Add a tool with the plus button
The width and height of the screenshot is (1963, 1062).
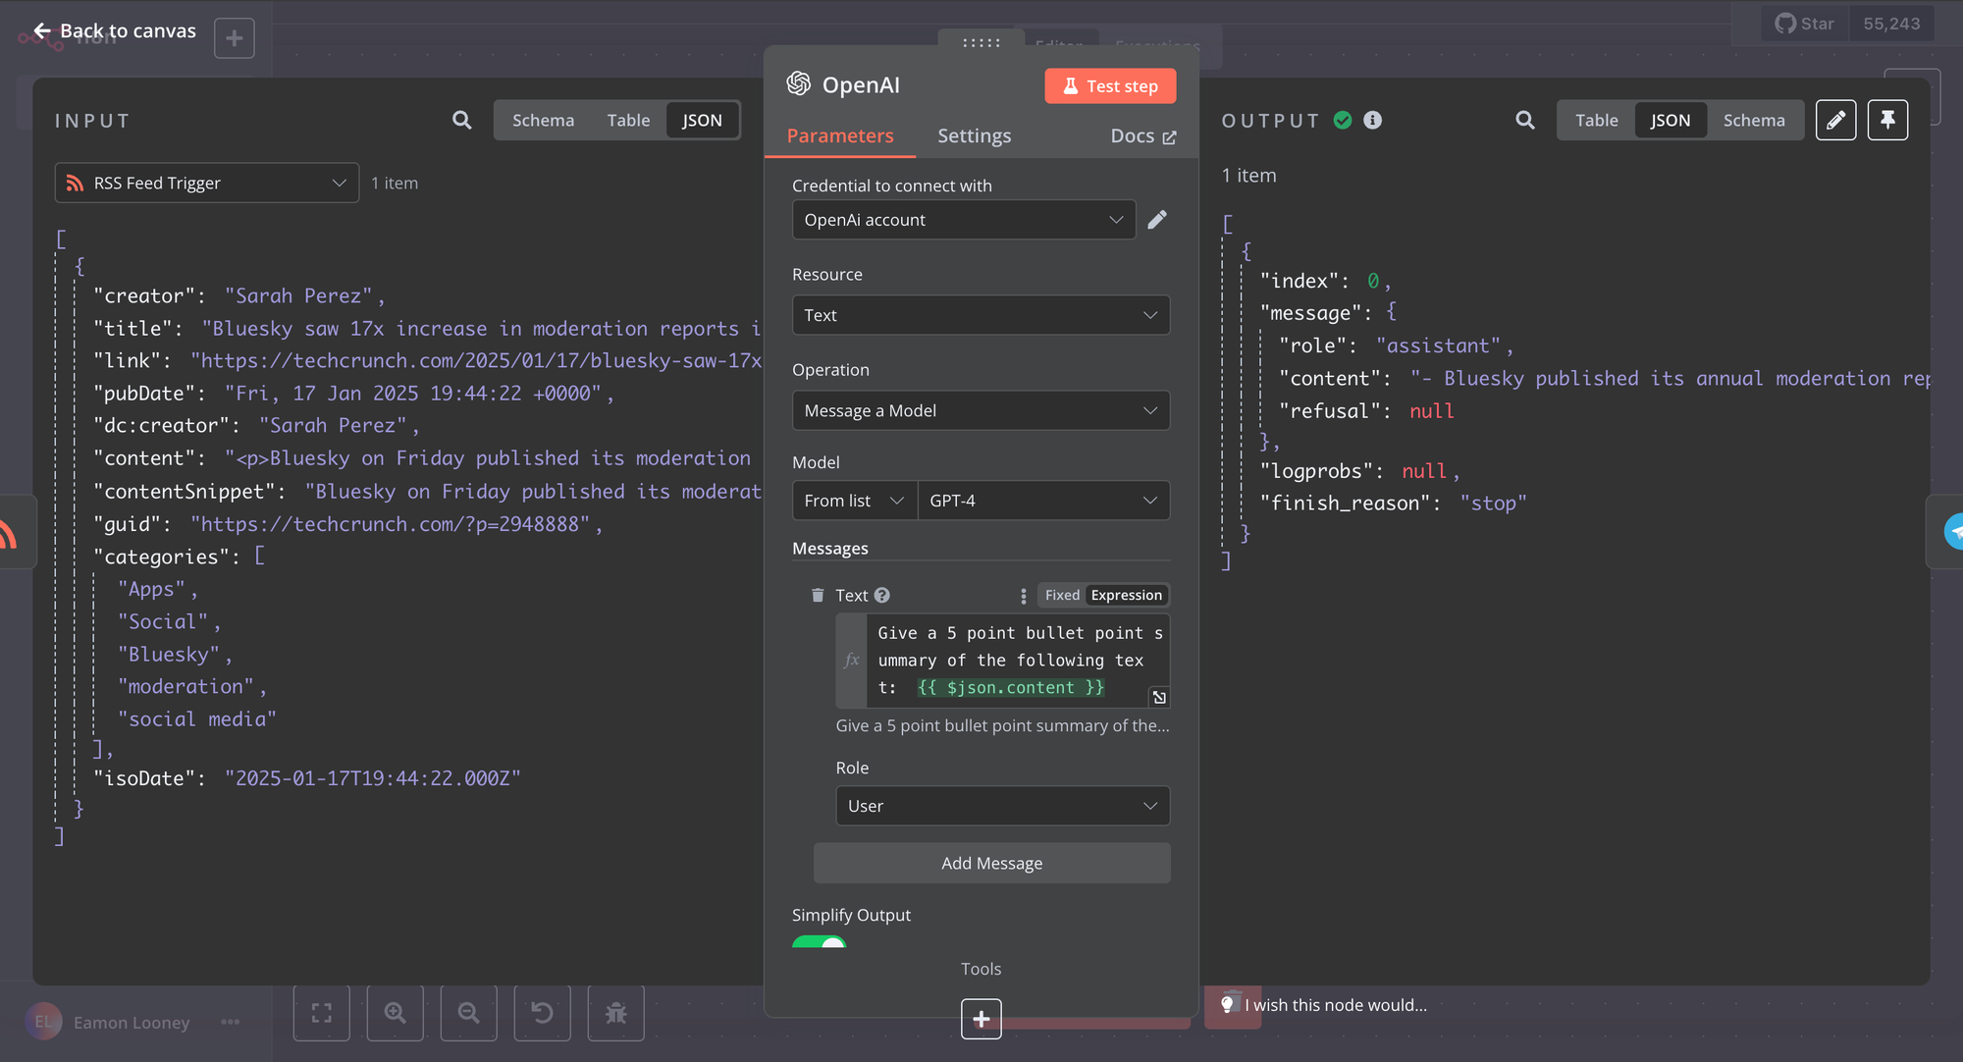981,1019
